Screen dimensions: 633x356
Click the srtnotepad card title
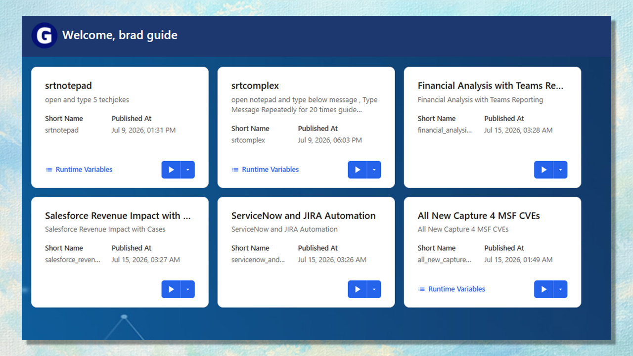click(x=68, y=86)
